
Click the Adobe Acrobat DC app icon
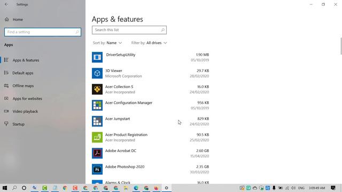[x=97, y=153]
